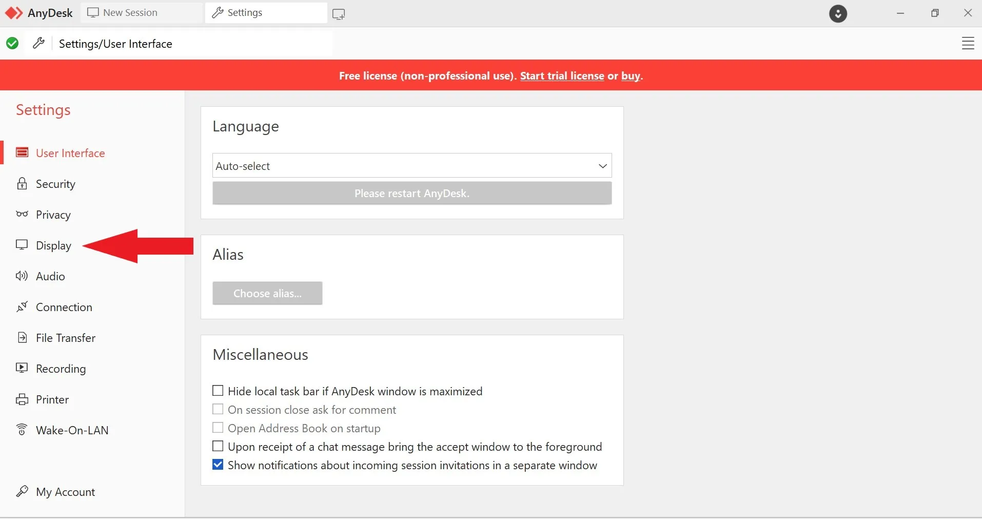Open a new tab with the plus-monitor icon

point(339,14)
